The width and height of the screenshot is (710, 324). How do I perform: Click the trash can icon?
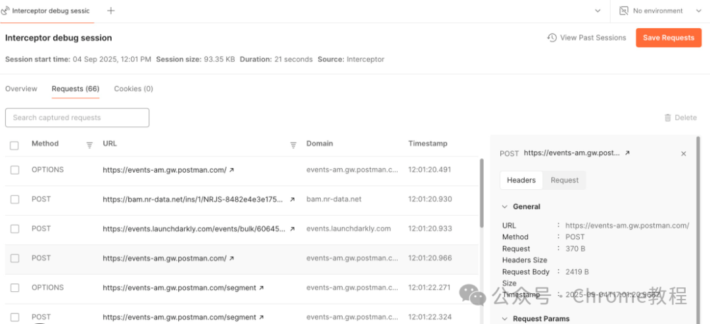(x=667, y=118)
